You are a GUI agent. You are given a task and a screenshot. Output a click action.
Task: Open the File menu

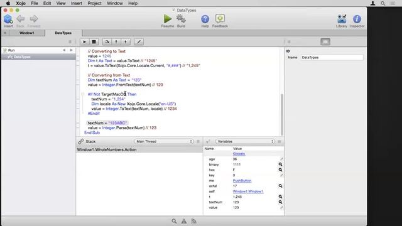[35, 3]
